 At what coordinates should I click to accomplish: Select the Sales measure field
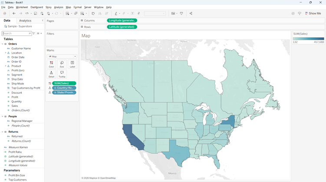click(x=15, y=106)
